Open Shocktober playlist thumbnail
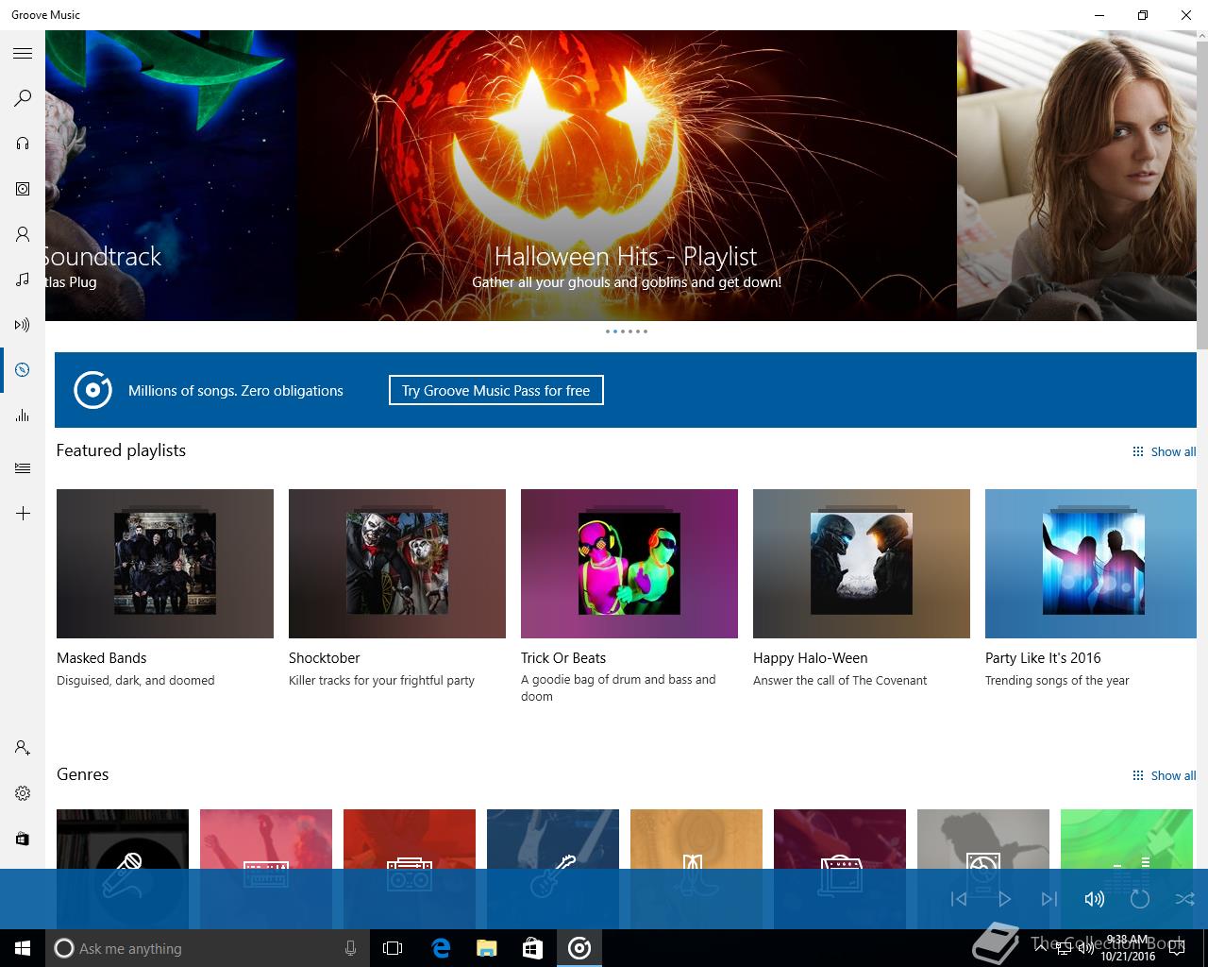This screenshot has width=1208, height=967. pos(397,564)
